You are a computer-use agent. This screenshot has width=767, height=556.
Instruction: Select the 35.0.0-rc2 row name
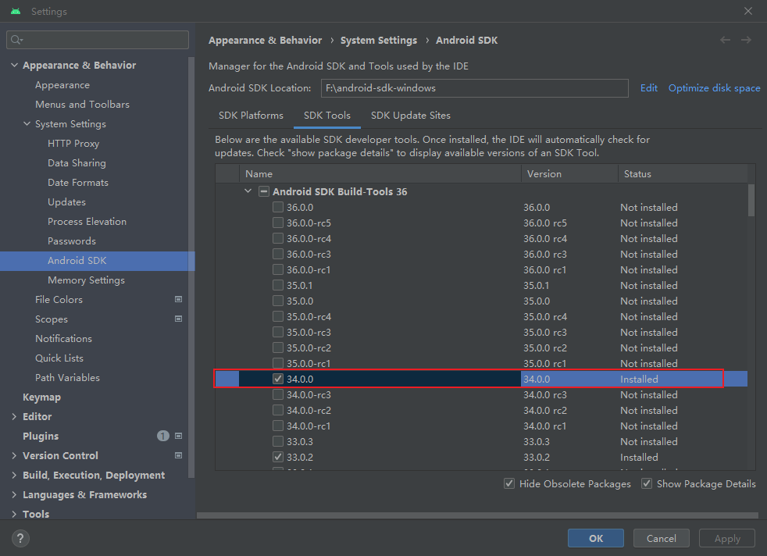coord(309,347)
